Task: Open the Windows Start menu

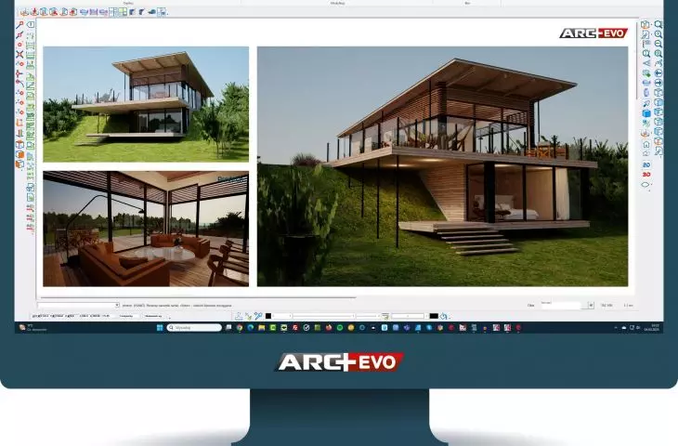Action: point(160,328)
